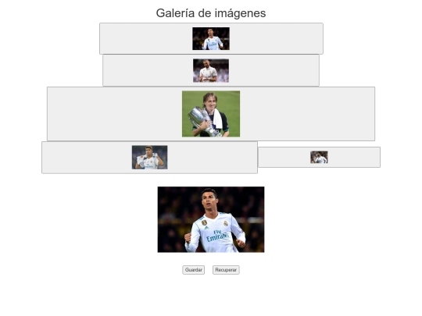The width and height of the screenshot is (422, 316).
Task: Select the second thumbnail of bearded player
Action: click(x=211, y=70)
